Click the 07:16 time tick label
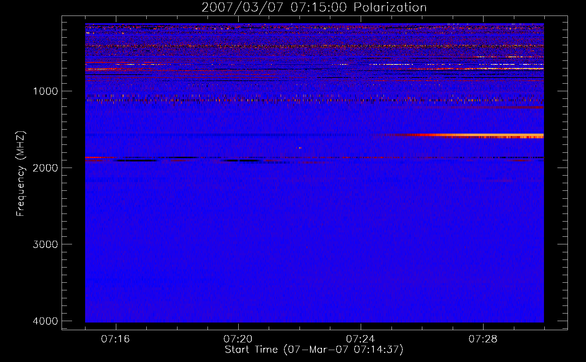 (x=116, y=339)
